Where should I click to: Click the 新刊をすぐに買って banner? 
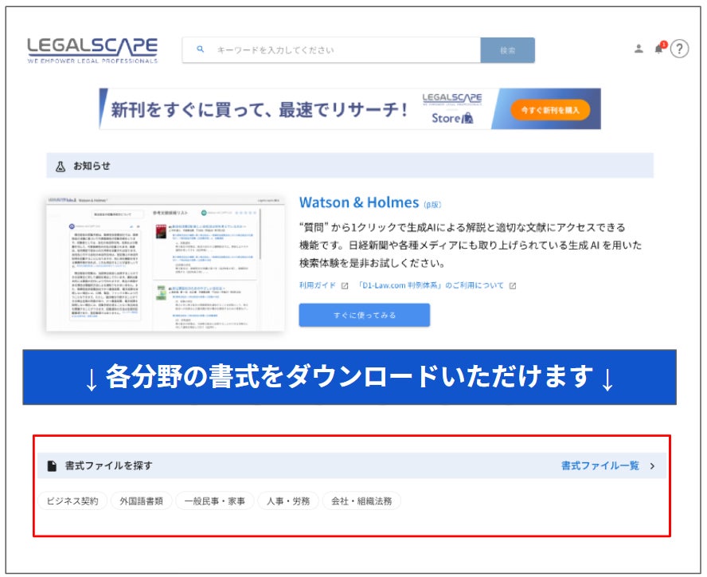tap(350, 109)
